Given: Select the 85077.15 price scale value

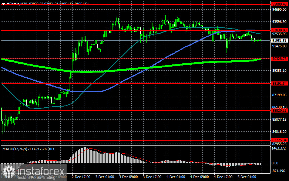Looking at the screenshot, I should click(279, 120).
